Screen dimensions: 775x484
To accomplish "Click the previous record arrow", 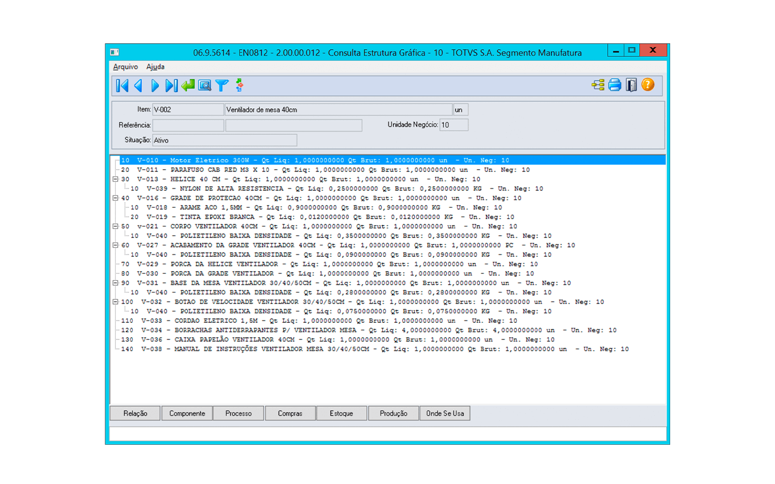I will (x=138, y=85).
